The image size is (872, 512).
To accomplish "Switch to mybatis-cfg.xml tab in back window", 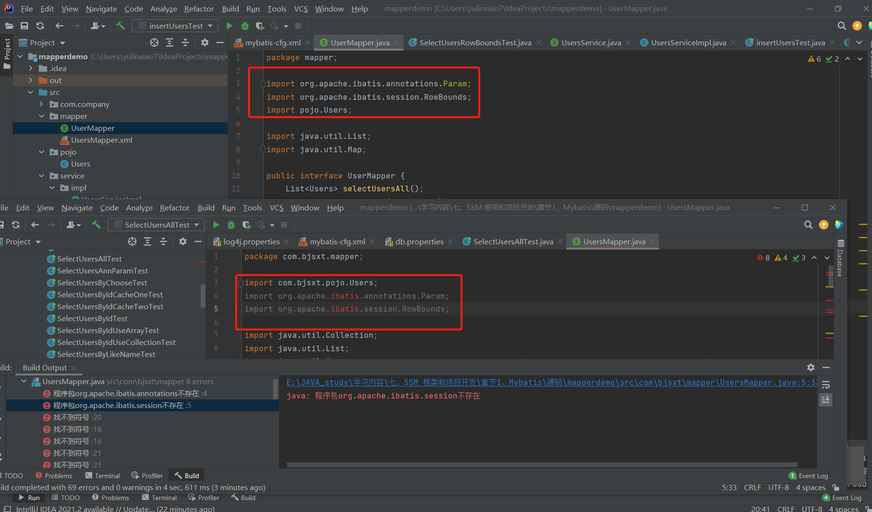I will point(273,42).
